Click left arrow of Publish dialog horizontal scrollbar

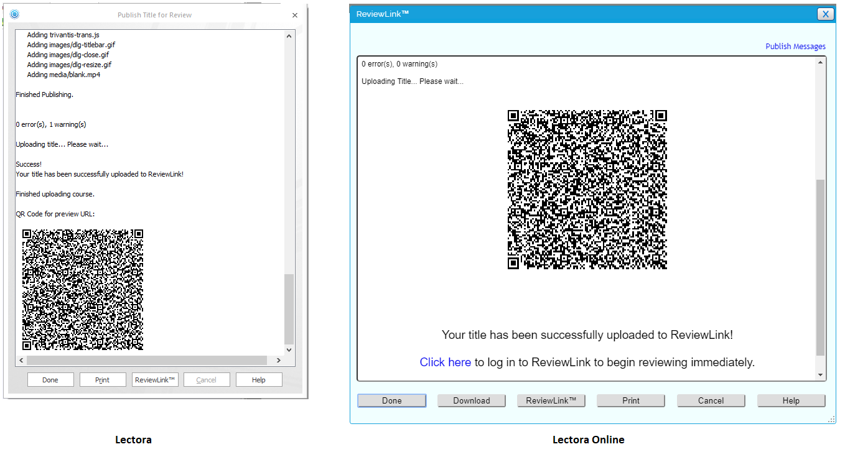click(21, 361)
